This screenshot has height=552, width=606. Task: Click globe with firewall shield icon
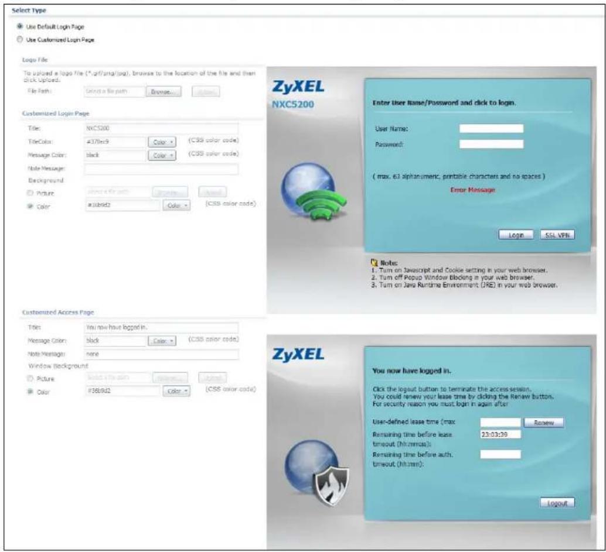pos(316,473)
